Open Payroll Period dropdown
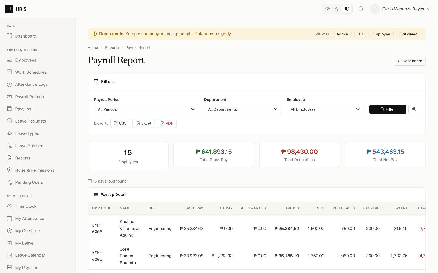This screenshot has height=273, width=438. pos(146,109)
